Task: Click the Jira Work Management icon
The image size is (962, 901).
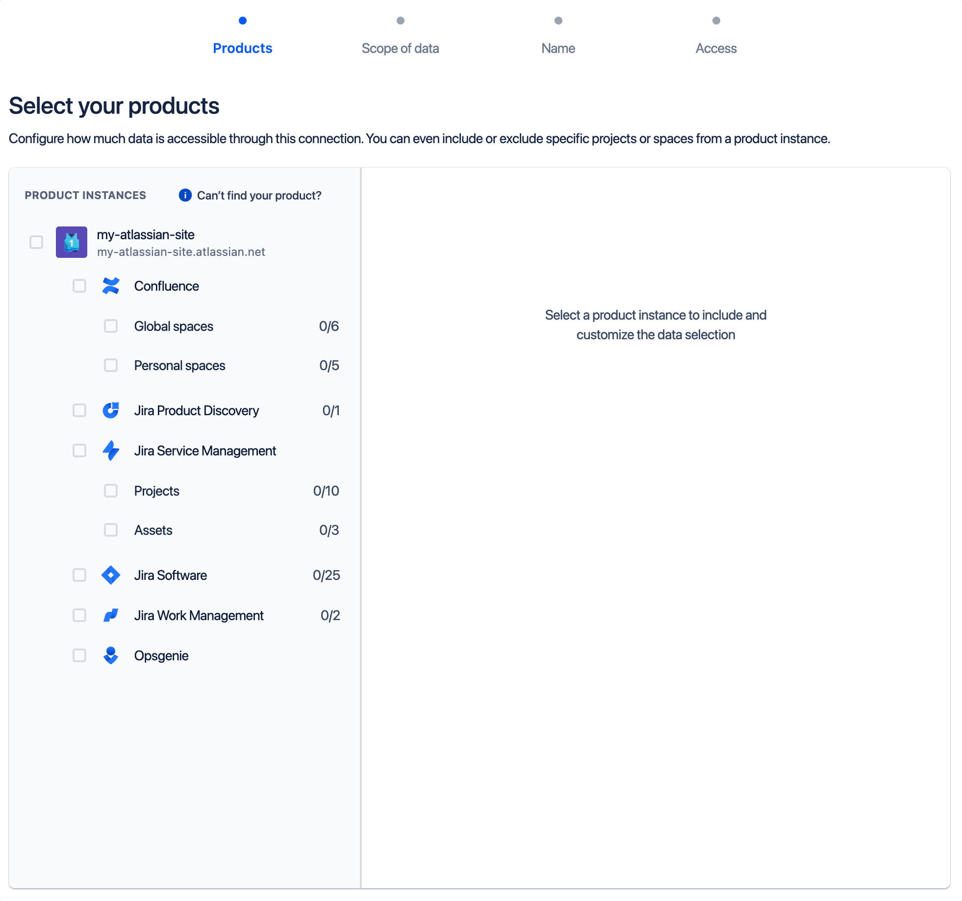Action: 111,615
